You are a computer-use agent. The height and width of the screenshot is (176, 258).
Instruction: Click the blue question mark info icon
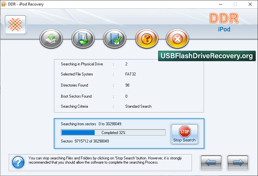[18, 163]
